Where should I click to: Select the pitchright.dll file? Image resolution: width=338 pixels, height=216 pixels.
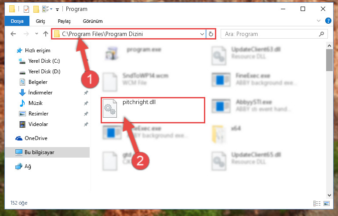point(153,110)
